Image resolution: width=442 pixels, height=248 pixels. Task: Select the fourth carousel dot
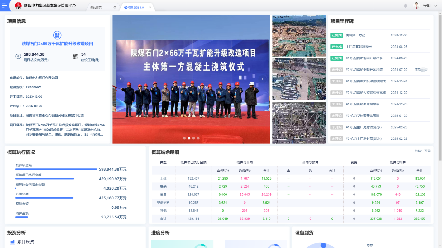pyautogui.click(x=198, y=138)
